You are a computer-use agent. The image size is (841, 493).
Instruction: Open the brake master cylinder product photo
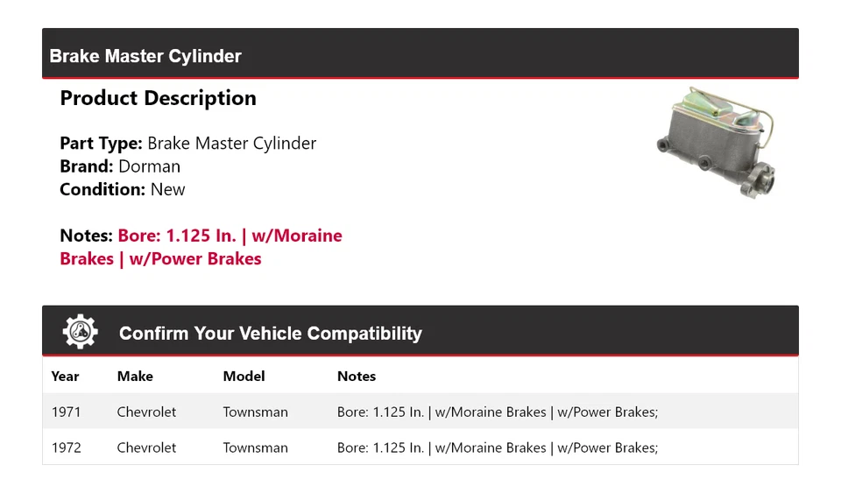coord(716,142)
